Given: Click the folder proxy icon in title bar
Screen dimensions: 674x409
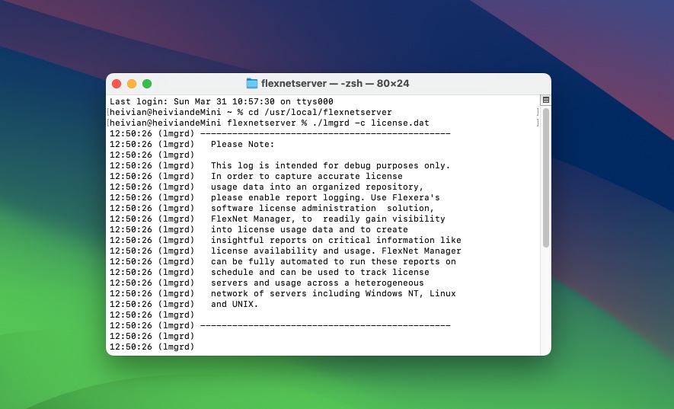Looking at the screenshot, I should (252, 84).
